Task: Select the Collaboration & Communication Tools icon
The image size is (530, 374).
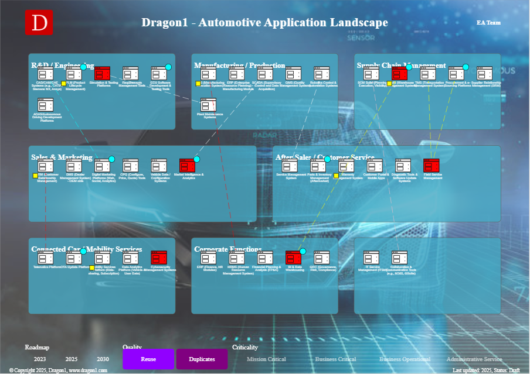Action: 400,258
